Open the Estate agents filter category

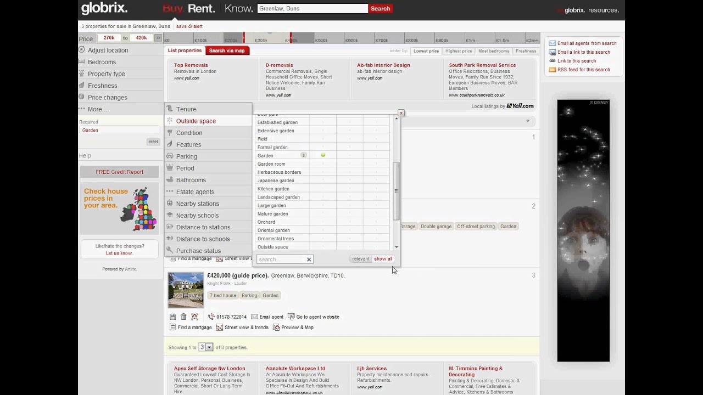click(x=208, y=191)
